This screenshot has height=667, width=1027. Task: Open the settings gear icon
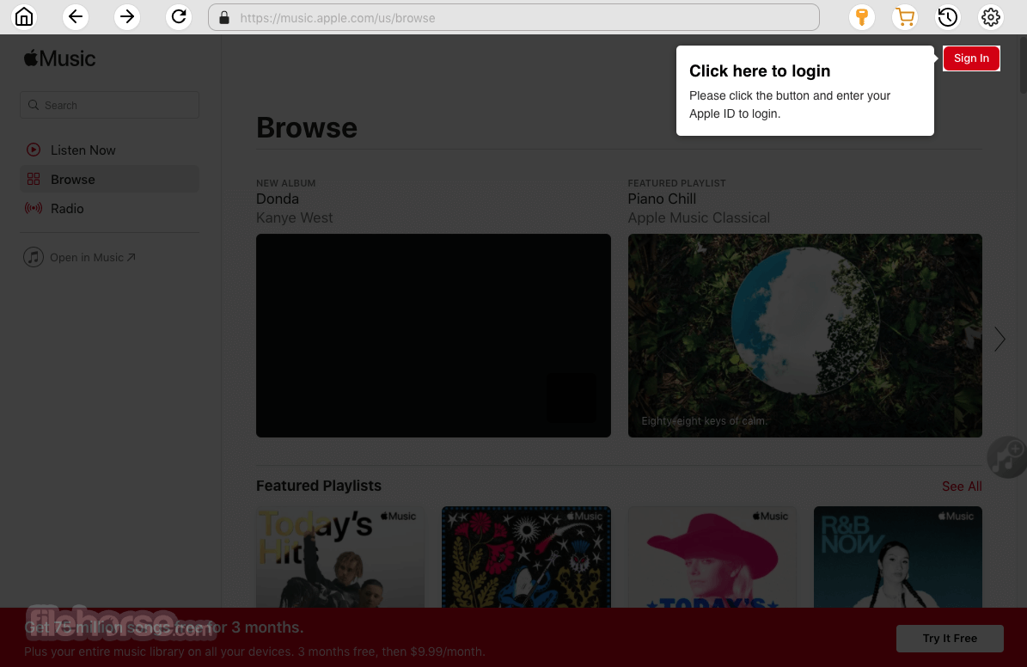(991, 17)
